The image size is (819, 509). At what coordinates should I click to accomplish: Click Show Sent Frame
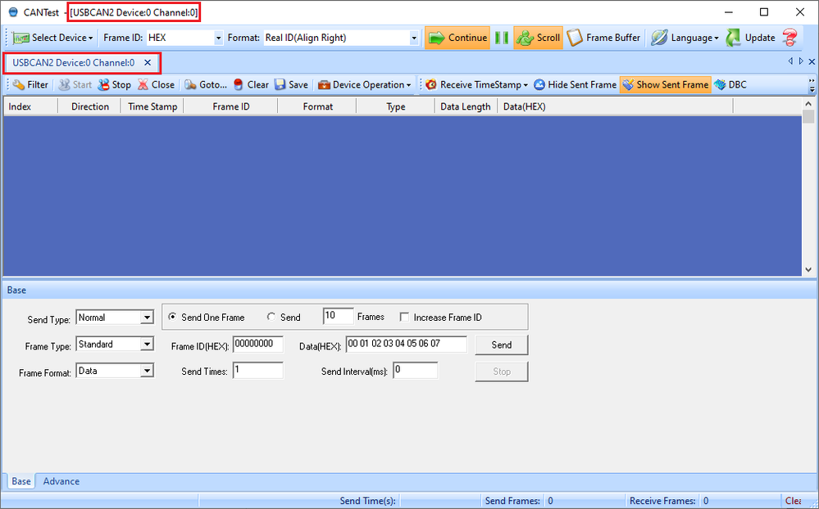[x=666, y=85]
